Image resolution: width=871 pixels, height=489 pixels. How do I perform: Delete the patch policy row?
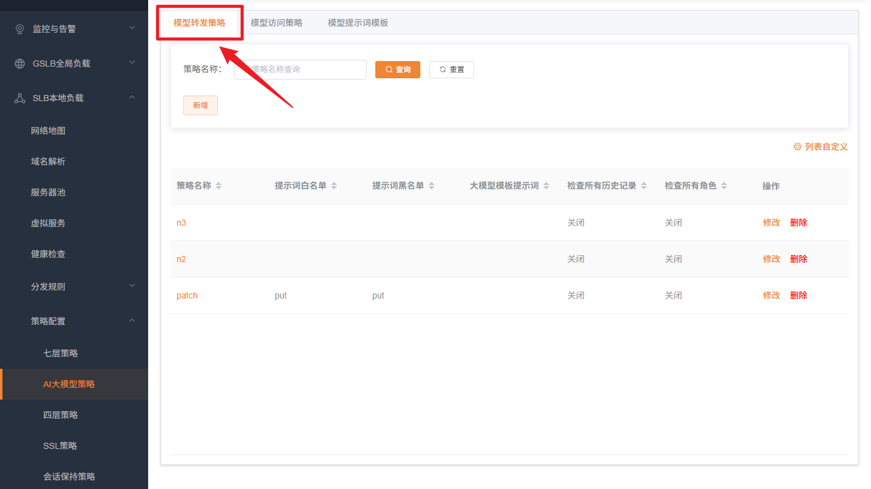click(x=798, y=295)
